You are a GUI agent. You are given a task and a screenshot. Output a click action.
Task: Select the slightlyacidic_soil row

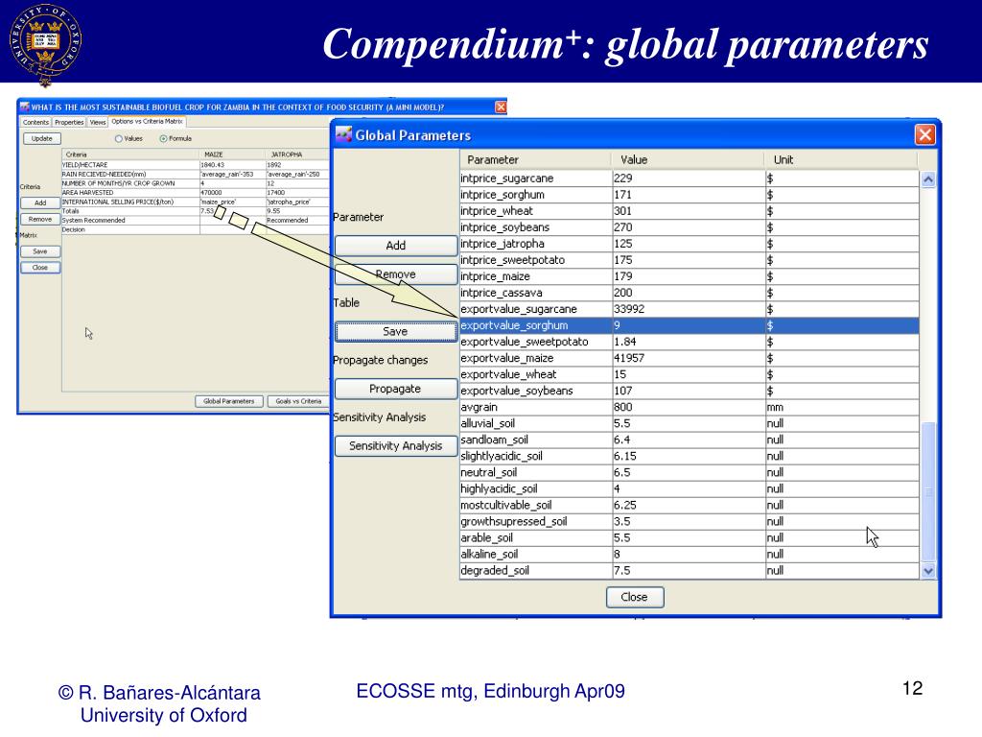click(690, 456)
